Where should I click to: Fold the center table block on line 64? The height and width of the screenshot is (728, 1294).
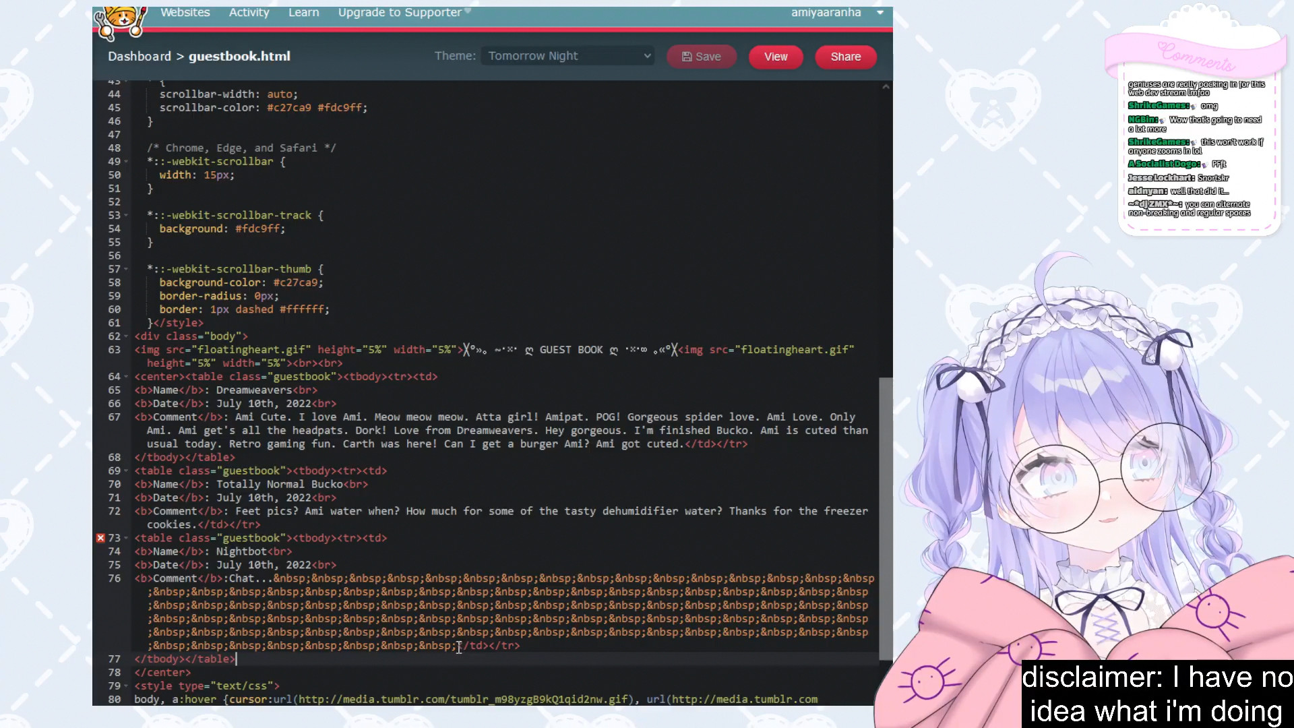tap(126, 377)
